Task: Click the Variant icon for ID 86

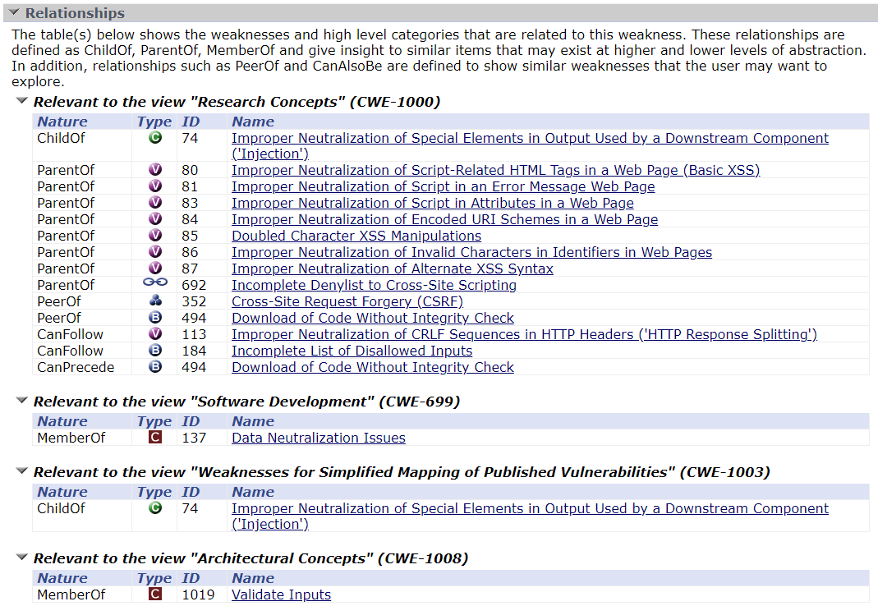Action: 155,251
